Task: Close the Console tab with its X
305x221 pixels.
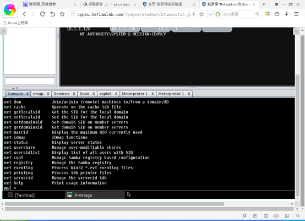Action: coord(28,94)
